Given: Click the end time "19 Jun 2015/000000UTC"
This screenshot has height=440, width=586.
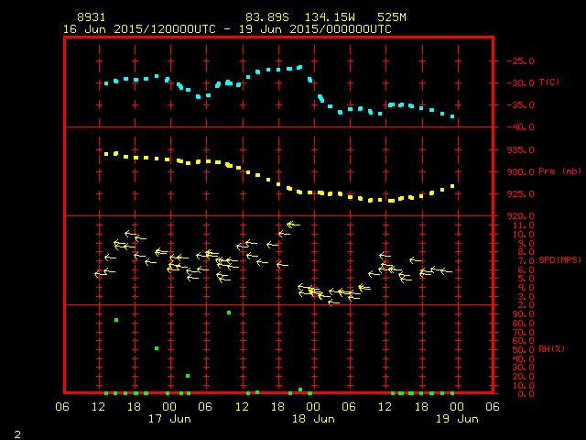Looking at the screenshot, I should (315, 29).
